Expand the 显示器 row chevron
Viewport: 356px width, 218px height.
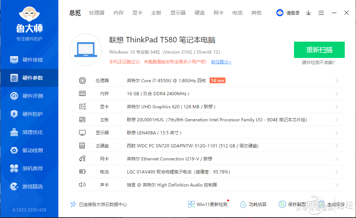click(337, 133)
